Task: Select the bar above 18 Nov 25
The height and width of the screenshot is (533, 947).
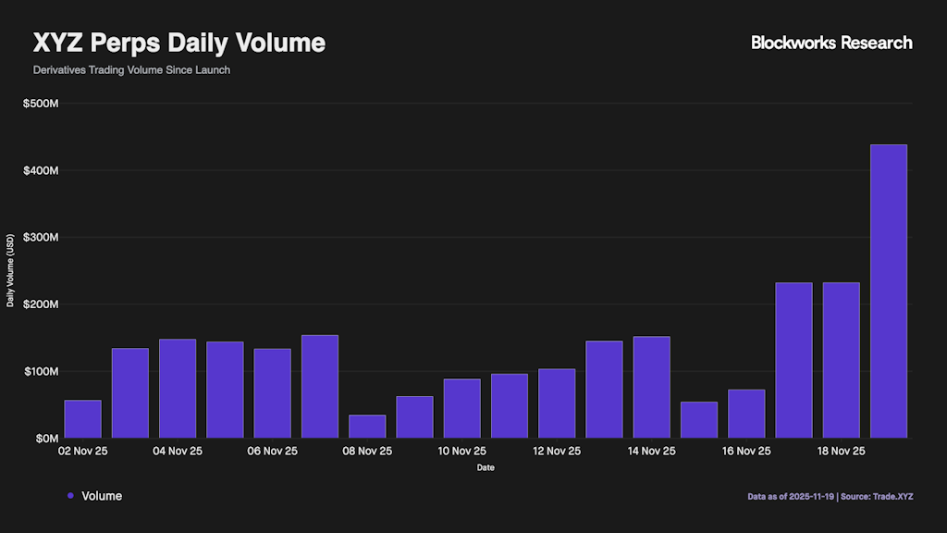Action: (841, 359)
